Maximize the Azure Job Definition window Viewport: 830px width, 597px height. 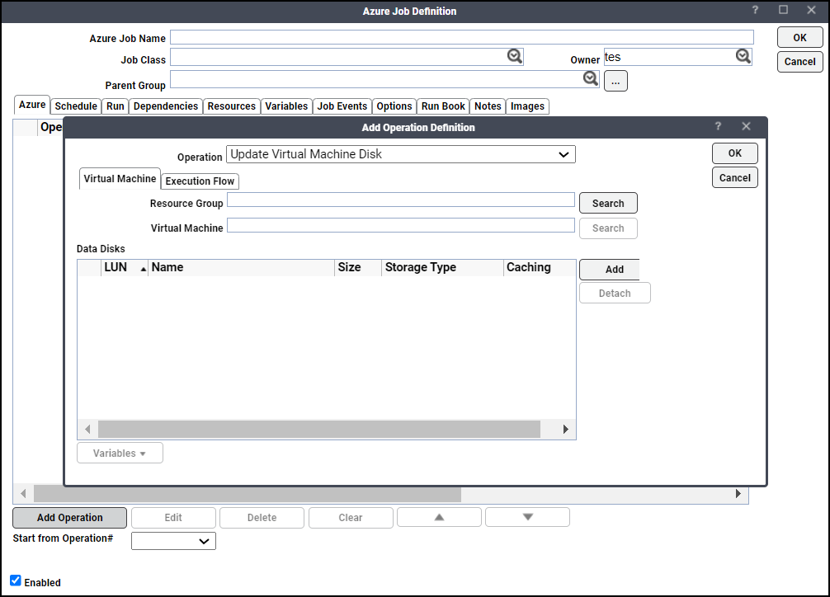tap(784, 10)
